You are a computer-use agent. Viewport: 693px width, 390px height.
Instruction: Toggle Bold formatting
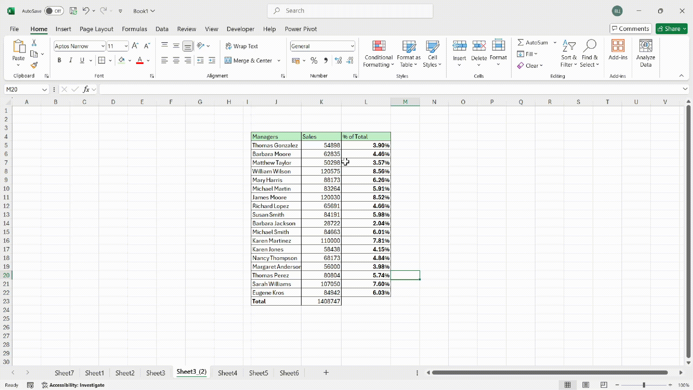click(59, 60)
